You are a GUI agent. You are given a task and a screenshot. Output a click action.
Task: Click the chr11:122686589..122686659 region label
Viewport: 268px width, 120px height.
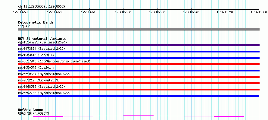(42, 6)
